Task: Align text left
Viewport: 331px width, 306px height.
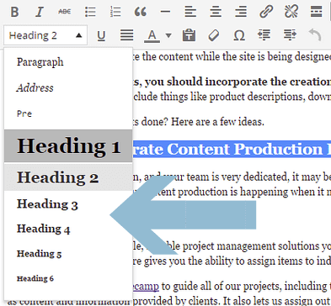Action: (x=190, y=12)
